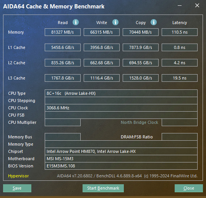Click the Chipset field Intel Arrow Point HM870
206x198 pixels.
[x=121, y=151]
